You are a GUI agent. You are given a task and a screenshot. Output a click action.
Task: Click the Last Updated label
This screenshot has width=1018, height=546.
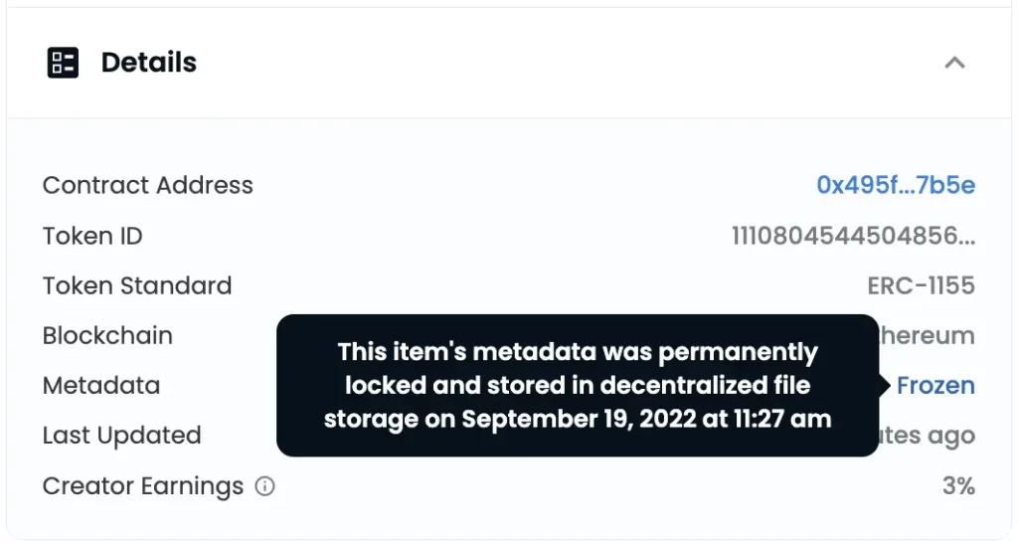point(121,436)
